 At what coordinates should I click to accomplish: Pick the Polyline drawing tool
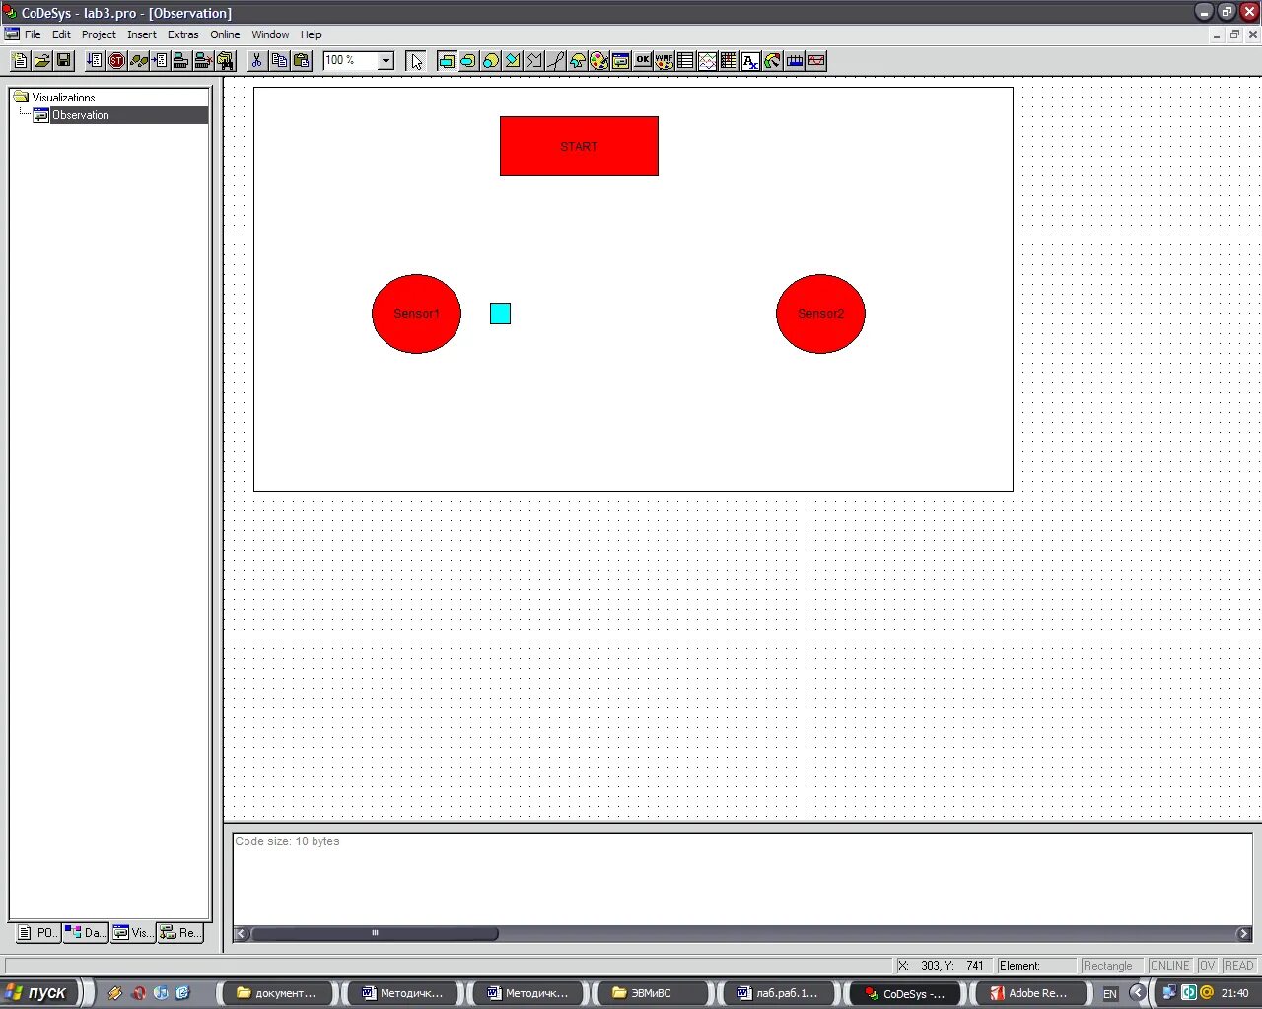point(533,61)
